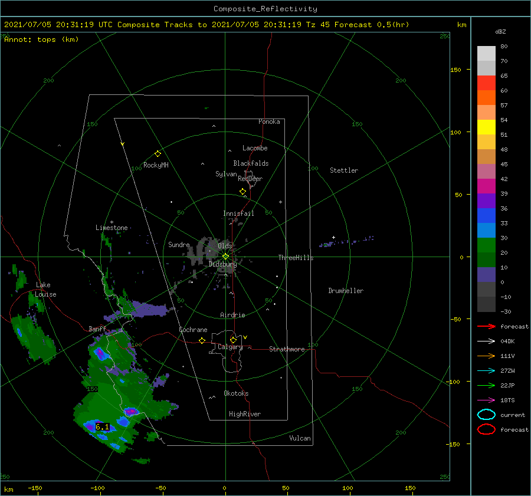Select the violet purple swatch above blue
This screenshot has width=531, height=496.
click(486, 201)
